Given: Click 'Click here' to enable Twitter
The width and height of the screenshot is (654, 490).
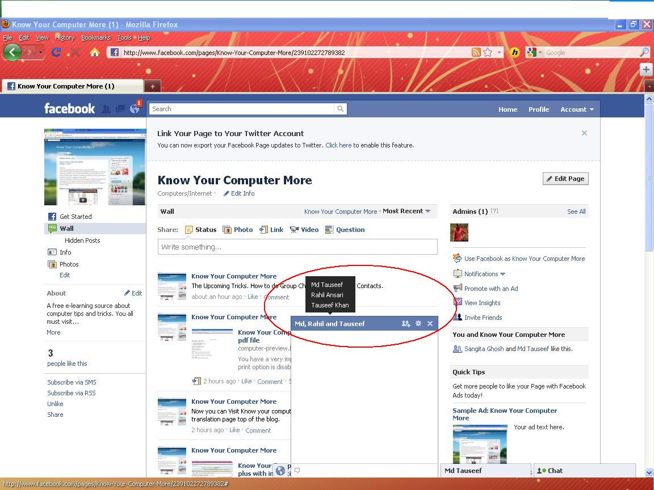Looking at the screenshot, I should [338, 145].
